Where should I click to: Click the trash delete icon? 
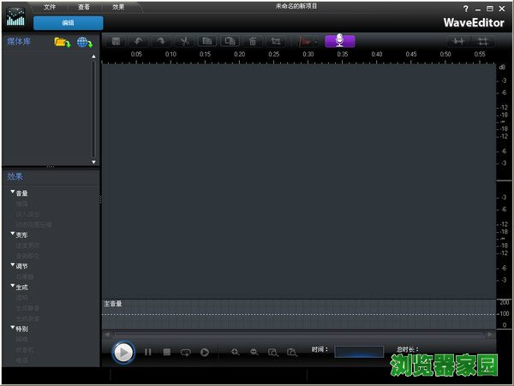click(x=252, y=40)
